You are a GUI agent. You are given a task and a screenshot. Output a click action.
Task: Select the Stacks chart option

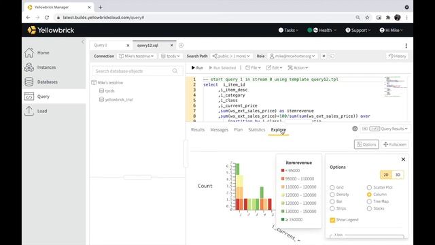[x=369, y=208]
